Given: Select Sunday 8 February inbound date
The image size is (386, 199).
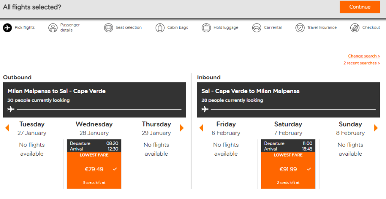Looking at the screenshot, I should tap(350, 128).
